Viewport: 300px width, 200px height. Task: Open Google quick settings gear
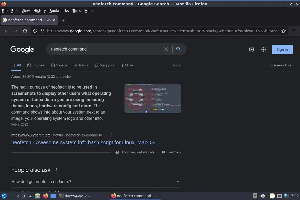[x=251, y=49]
